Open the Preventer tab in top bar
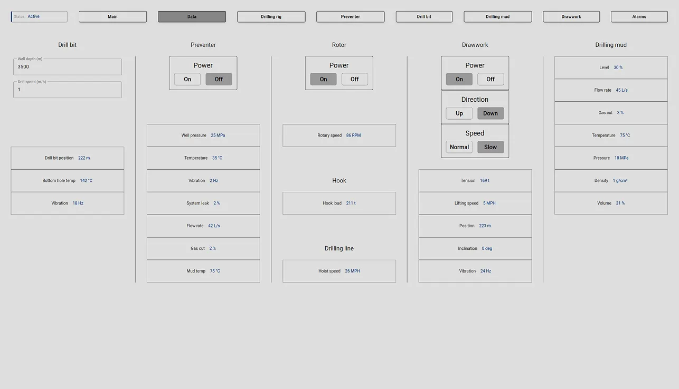This screenshot has width=679, height=389. pos(350,17)
